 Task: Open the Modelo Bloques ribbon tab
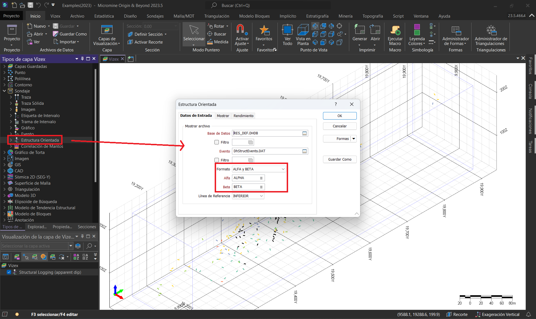click(x=254, y=16)
